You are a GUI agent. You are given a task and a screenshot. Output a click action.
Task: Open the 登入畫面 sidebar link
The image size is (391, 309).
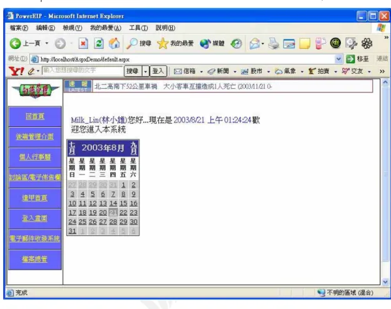tap(35, 218)
